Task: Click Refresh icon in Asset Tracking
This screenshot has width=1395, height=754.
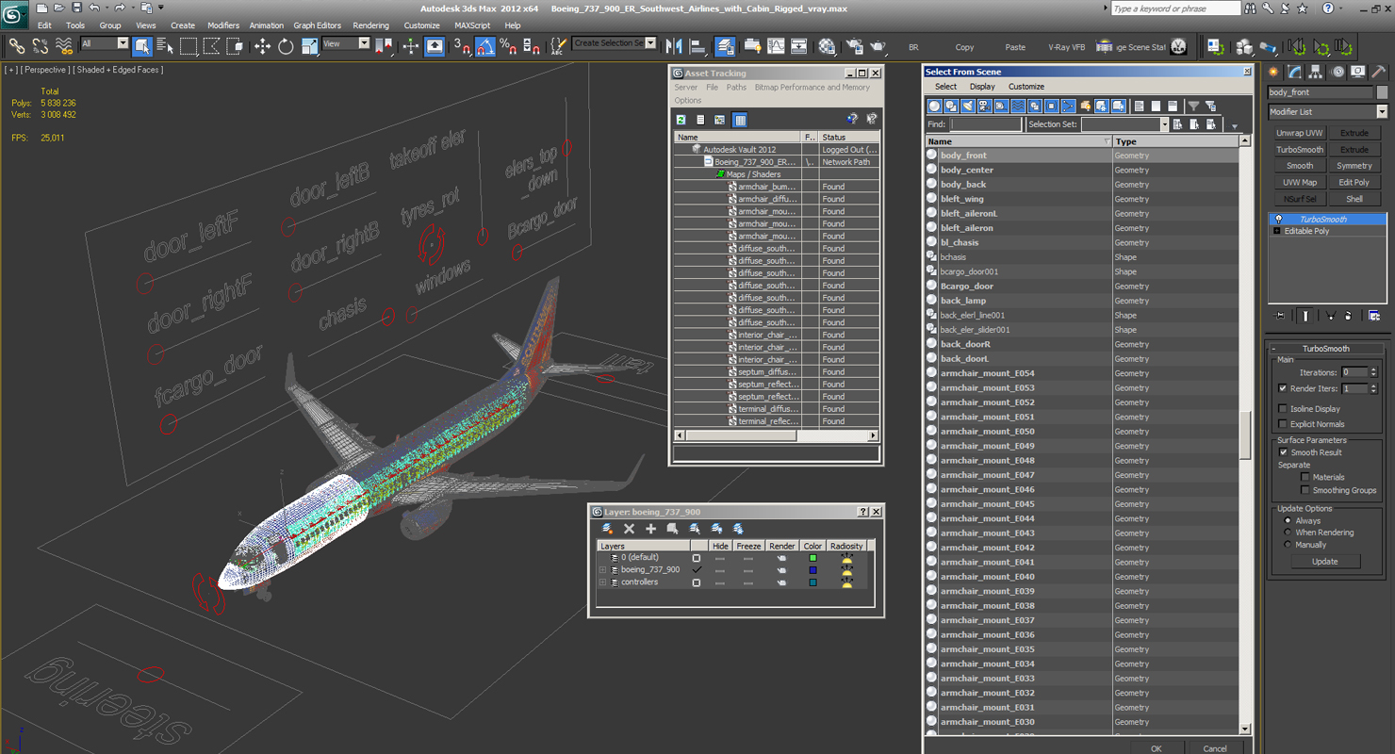Action: [x=681, y=120]
